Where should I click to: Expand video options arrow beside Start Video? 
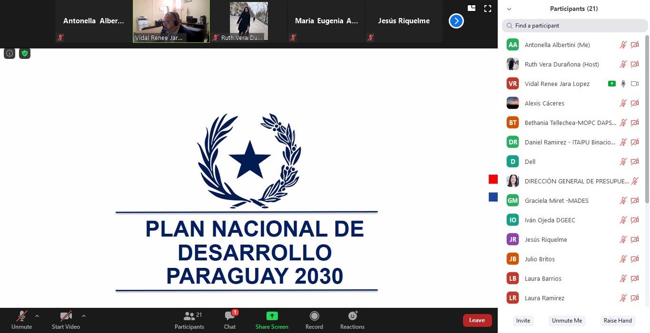84,316
